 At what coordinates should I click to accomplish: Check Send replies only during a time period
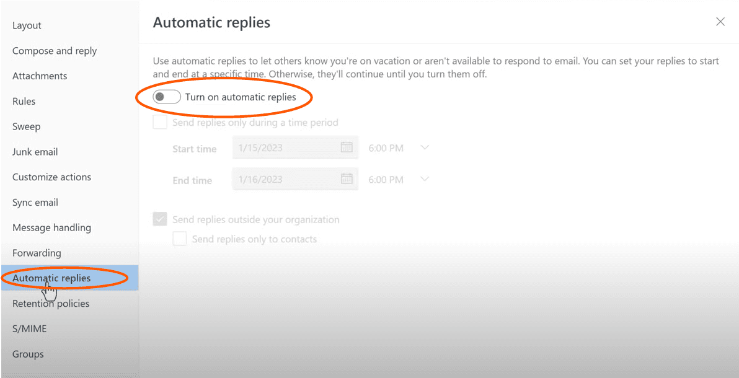click(x=159, y=121)
